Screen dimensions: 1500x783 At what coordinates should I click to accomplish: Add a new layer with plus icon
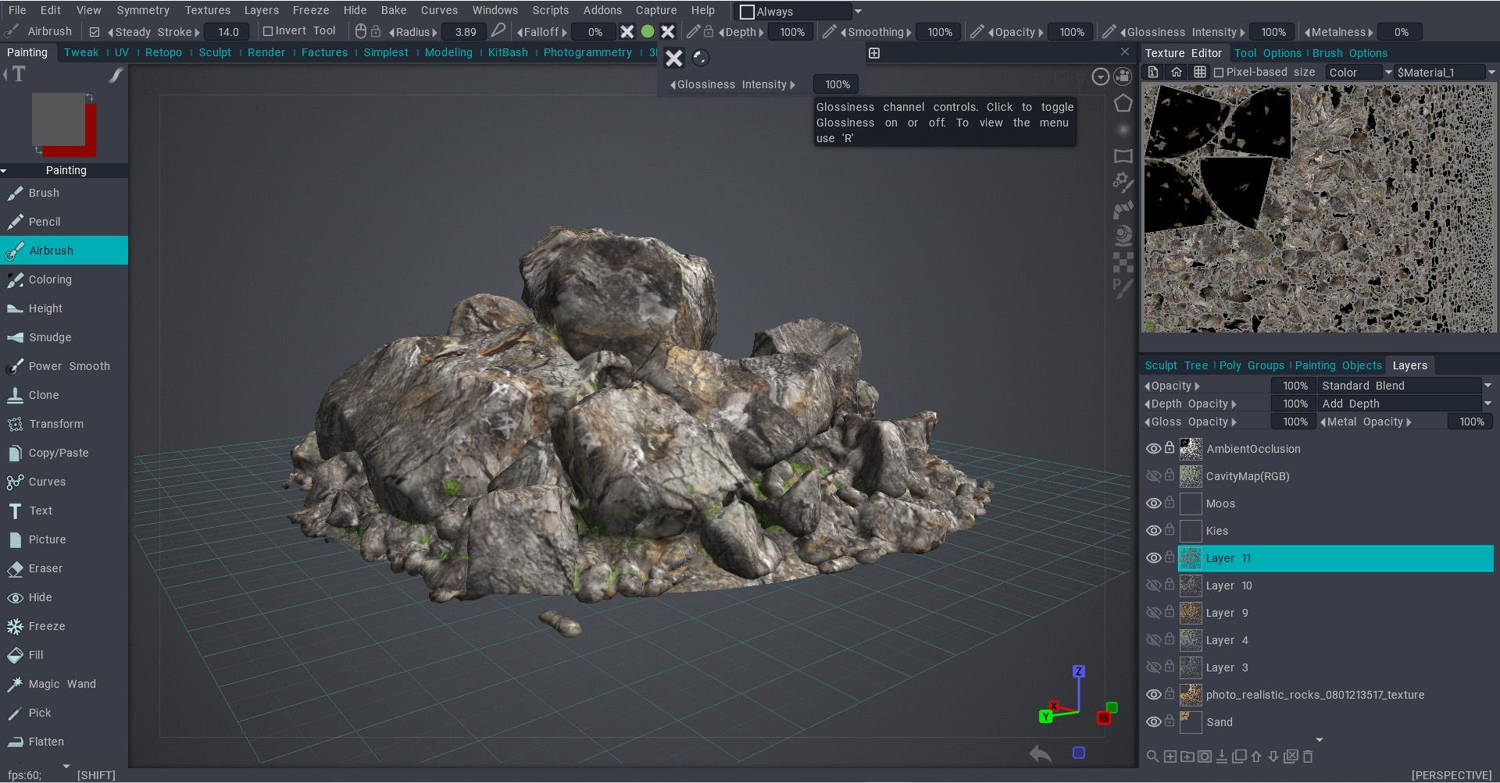pos(1170,756)
